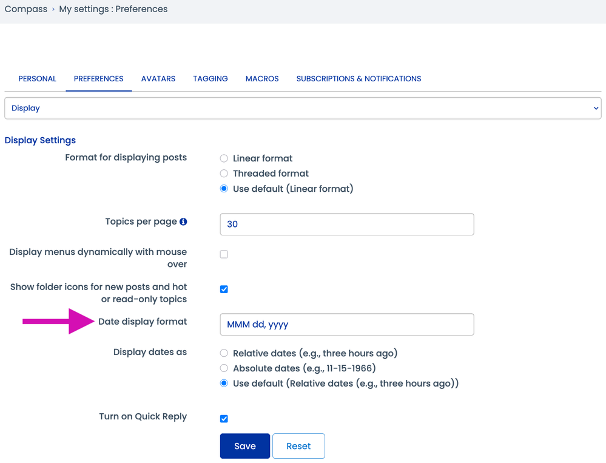This screenshot has height=463, width=606.
Task: Open the Avatars tab
Action: pyautogui.click(x=158, y=79)
